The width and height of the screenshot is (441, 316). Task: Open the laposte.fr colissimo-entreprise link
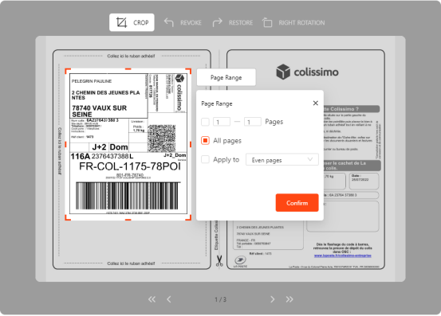(343, 256)
